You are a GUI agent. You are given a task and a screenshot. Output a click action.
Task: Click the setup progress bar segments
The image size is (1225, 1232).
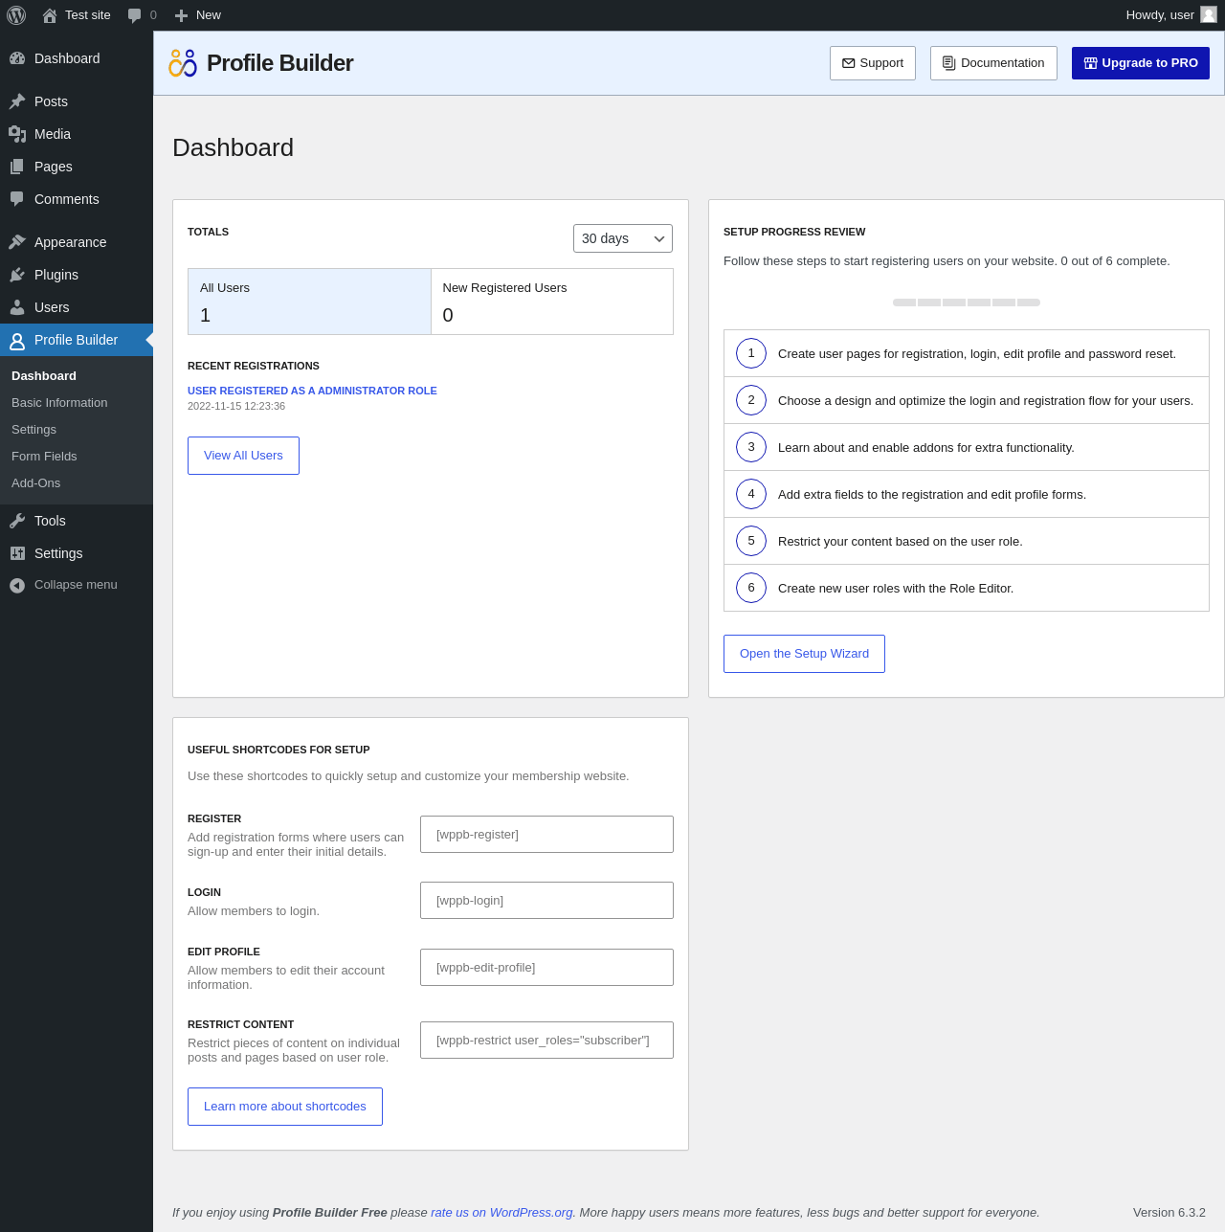966,302
